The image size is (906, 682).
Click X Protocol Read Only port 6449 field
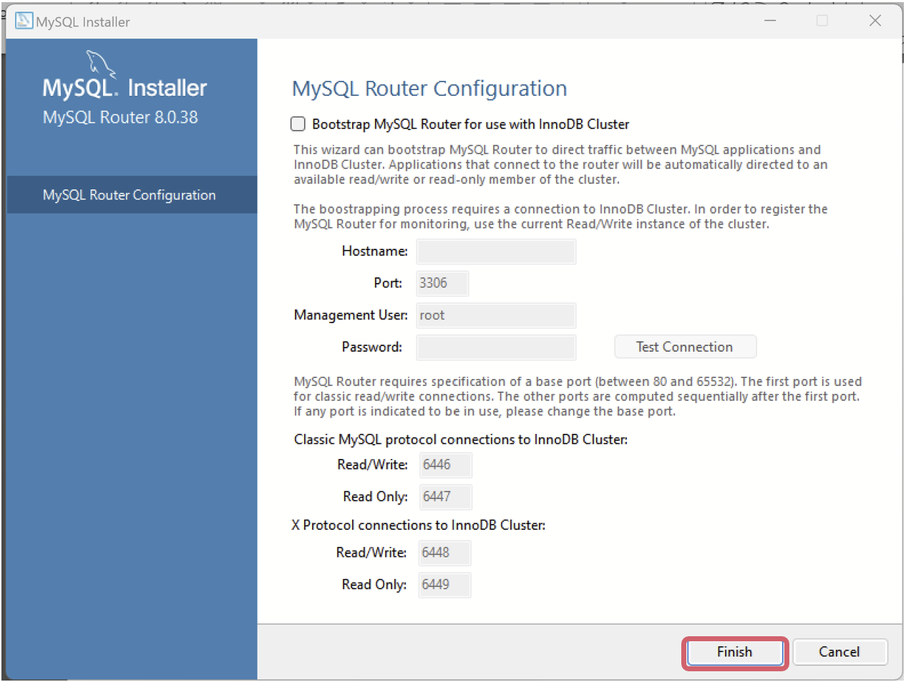coord(444,585)
